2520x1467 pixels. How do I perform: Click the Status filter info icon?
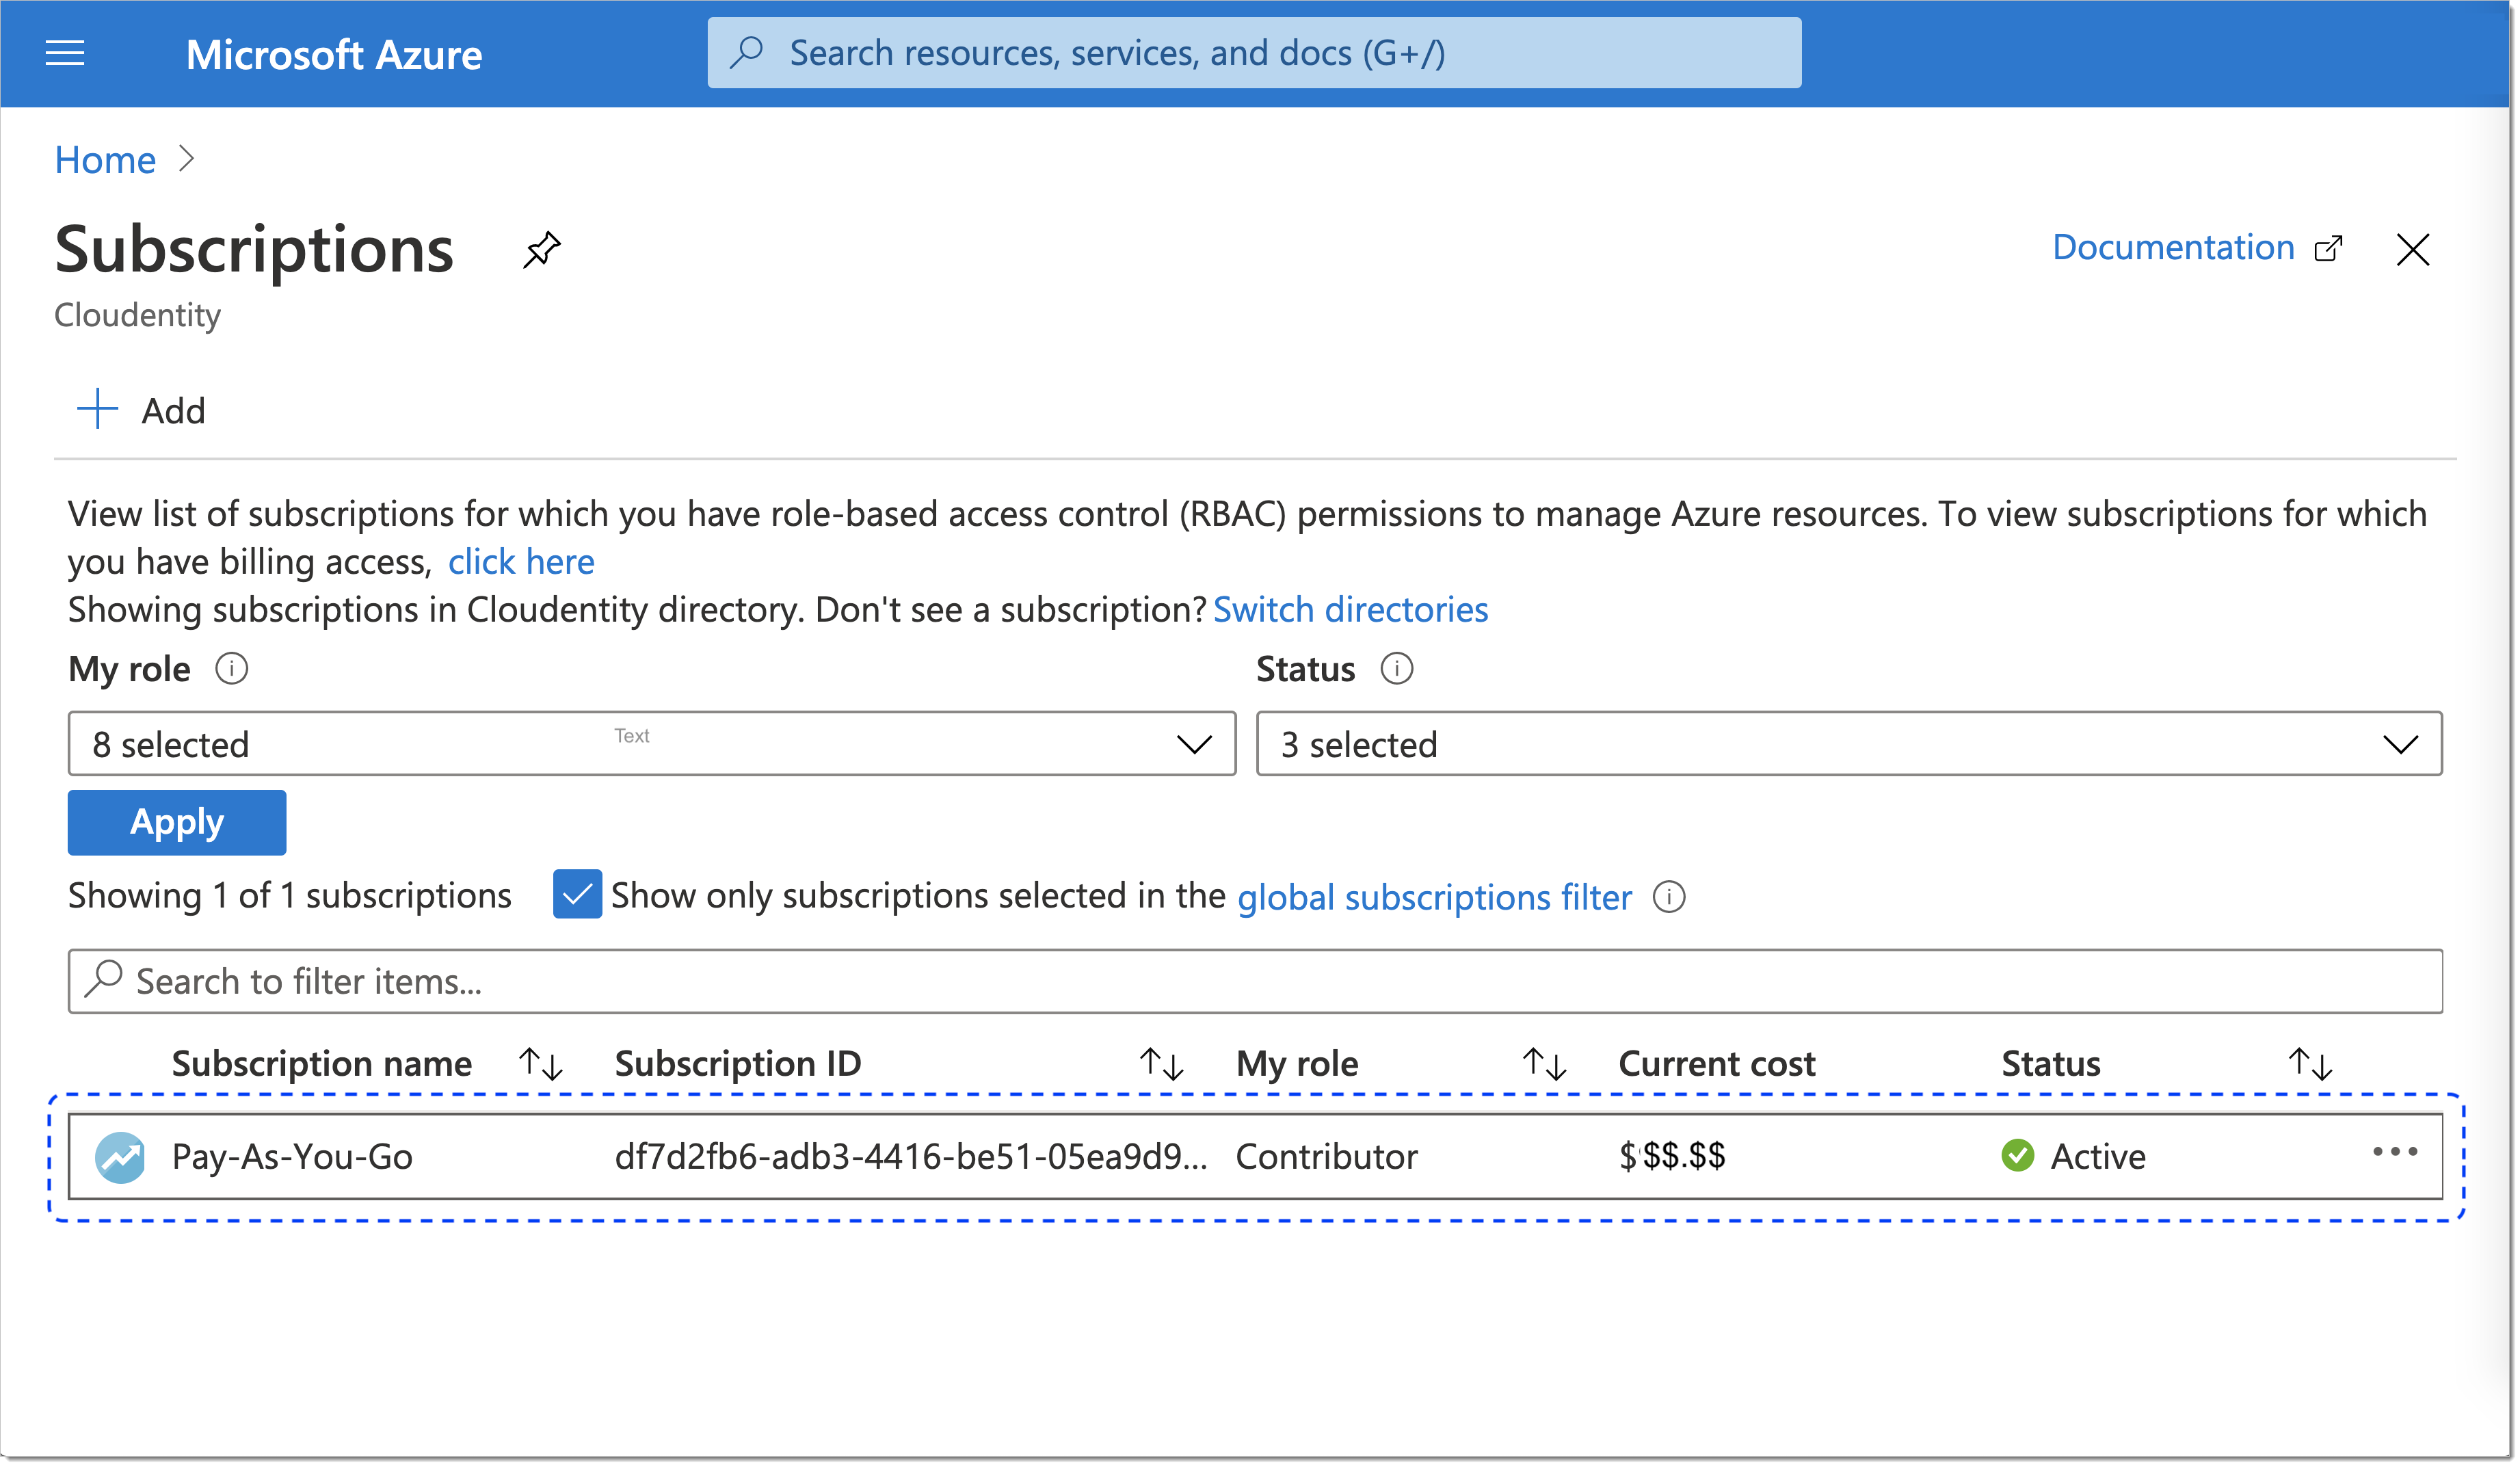pyautogui.click(x=1397, y=668)
